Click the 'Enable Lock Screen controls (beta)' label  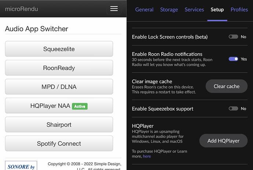170,37
